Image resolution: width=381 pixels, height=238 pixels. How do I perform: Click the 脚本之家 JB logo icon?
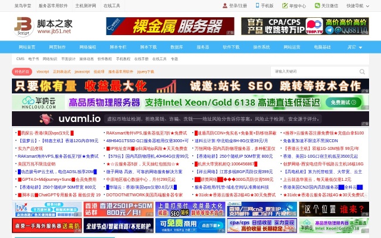[x=23, y=26]
